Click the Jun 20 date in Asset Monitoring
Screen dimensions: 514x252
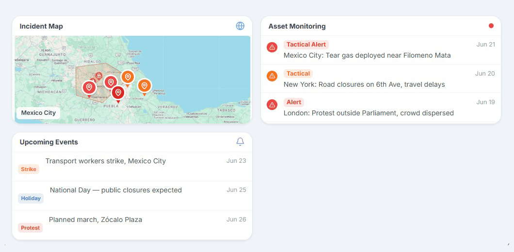[x=485, y=73]
